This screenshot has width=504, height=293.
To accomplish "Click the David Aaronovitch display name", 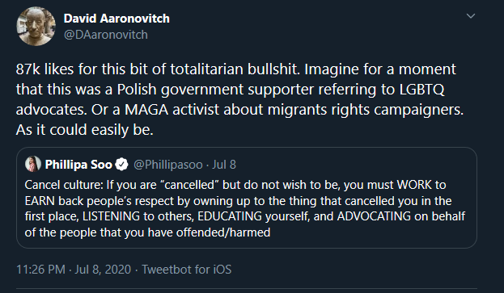I will pos(116,19).
